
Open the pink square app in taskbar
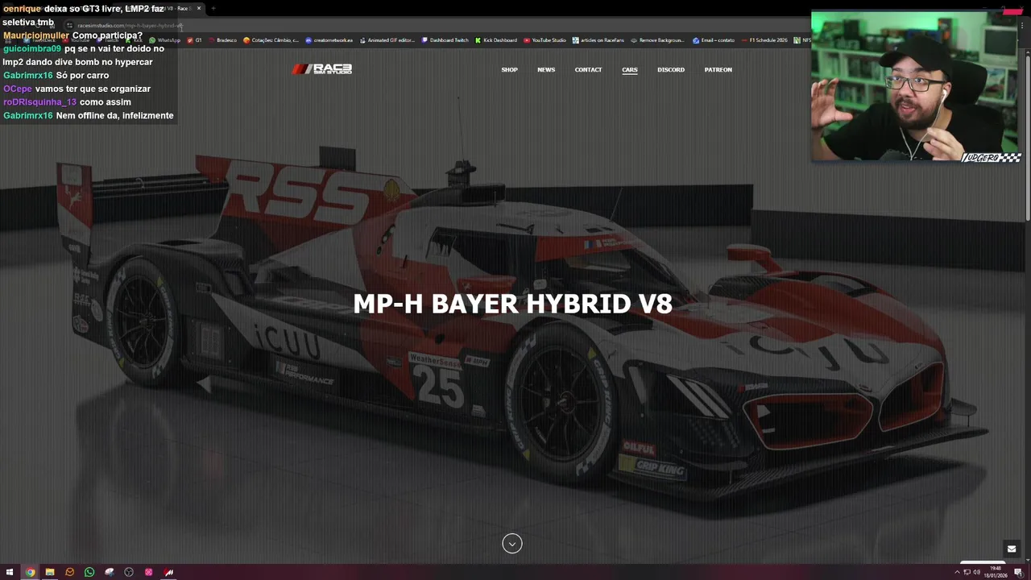148,572
